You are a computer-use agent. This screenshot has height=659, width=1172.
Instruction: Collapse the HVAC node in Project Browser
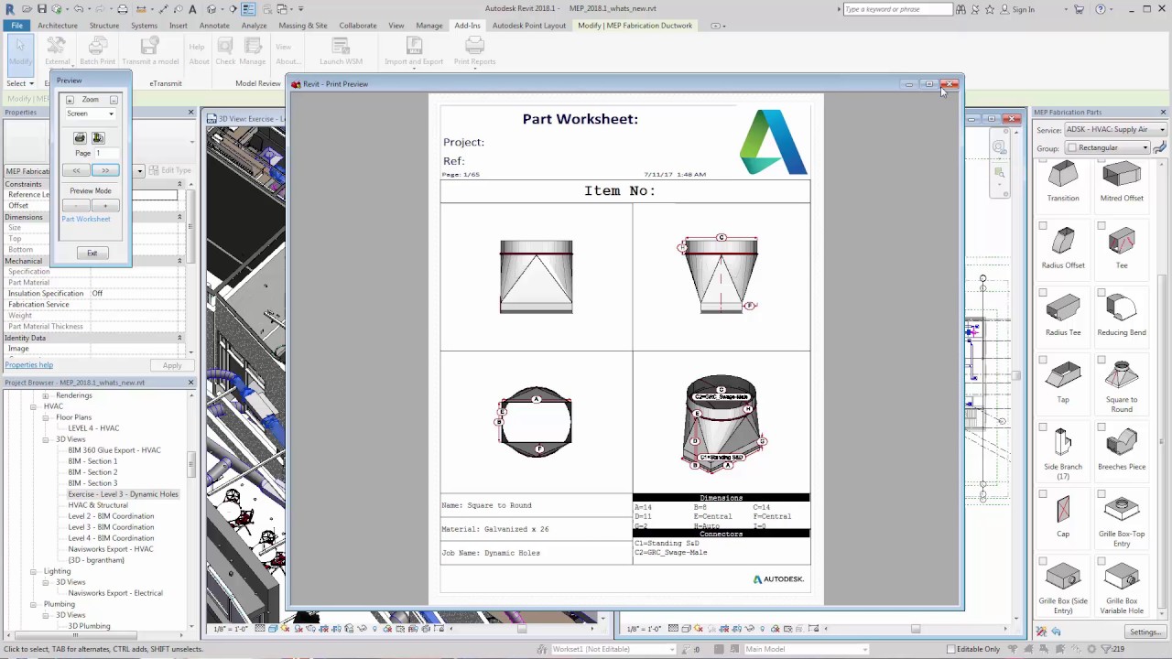[35, 406]
